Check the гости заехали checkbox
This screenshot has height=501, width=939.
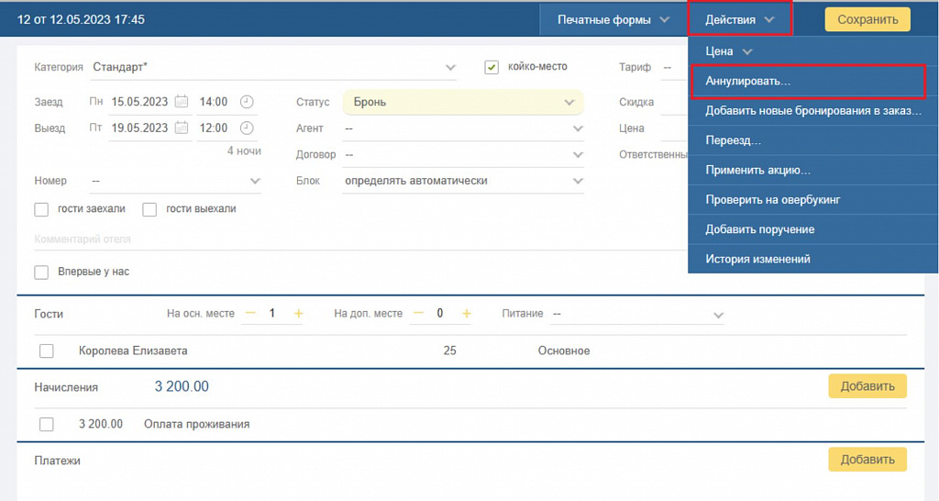click(41, 209)
